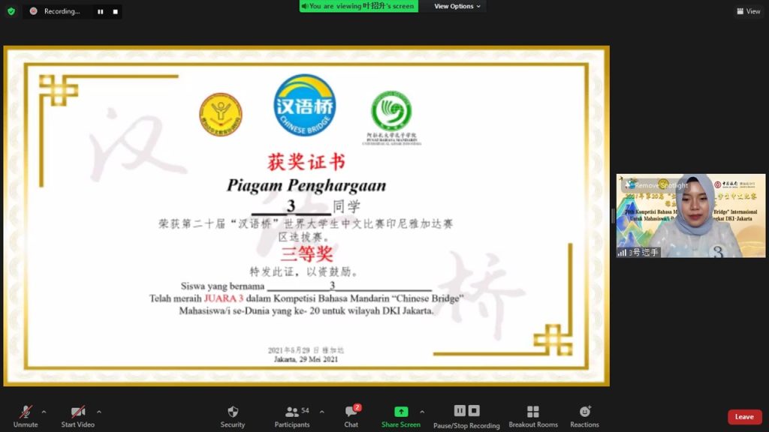Unmute the microphone
The image size is (769, 432).
[26, 417]
